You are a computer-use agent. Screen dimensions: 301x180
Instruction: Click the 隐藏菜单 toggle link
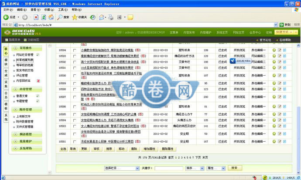[x=13, y=40]
